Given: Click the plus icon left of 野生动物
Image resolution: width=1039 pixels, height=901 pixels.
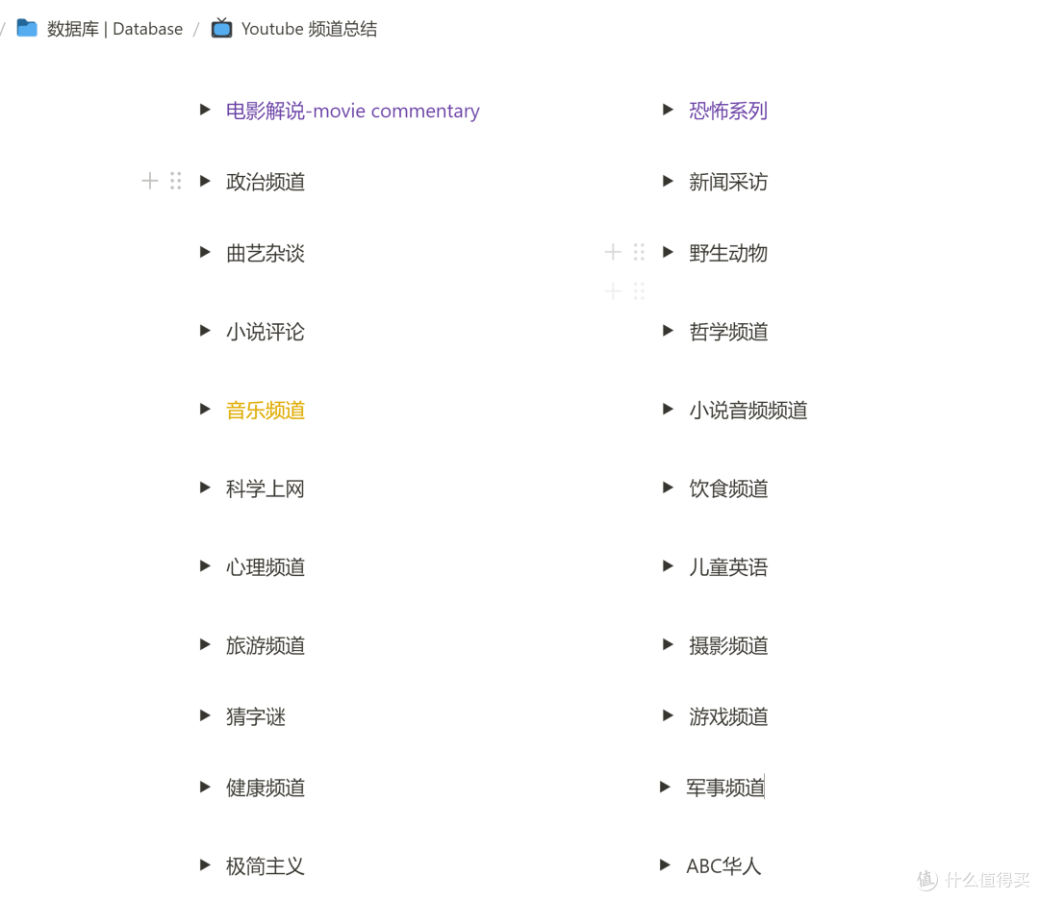Looking at the screenshot, I should [613, 252].
